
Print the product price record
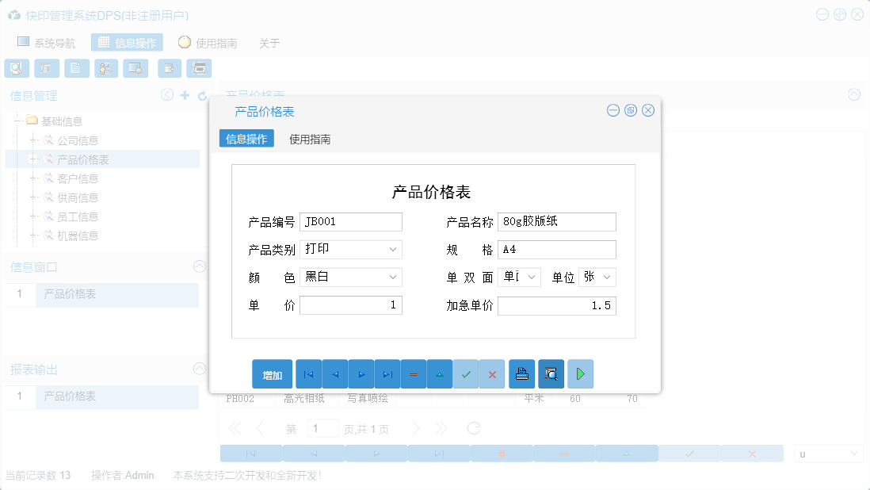pyautogui.click(x=521, y=373)
